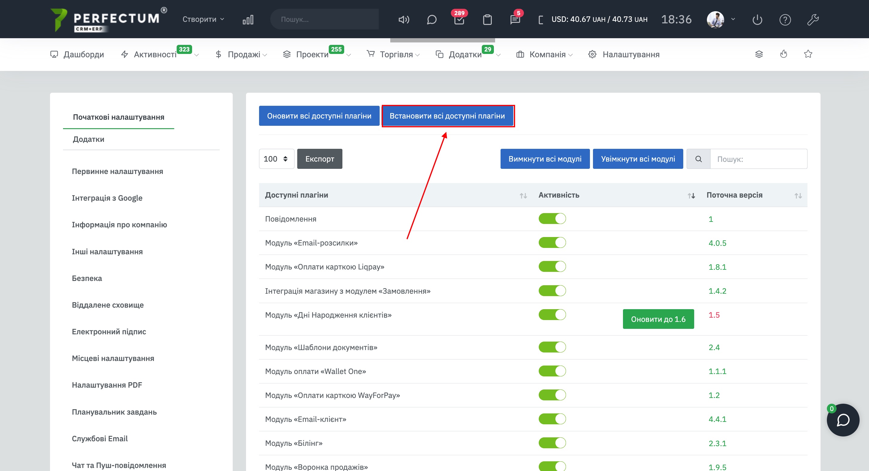
Task: Click the bar chart statistics icon
Action: (248, 20)
